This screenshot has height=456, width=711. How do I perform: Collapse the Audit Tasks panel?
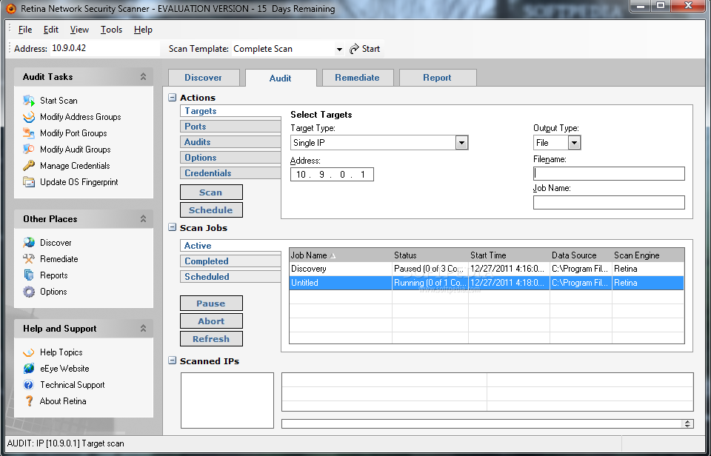pyautogui.click(x=143, y=76)
